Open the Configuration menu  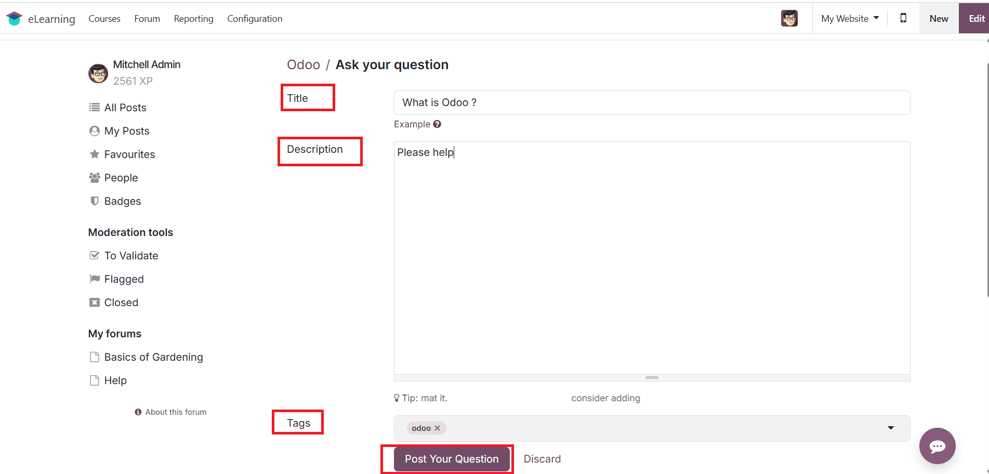[255, 19]
